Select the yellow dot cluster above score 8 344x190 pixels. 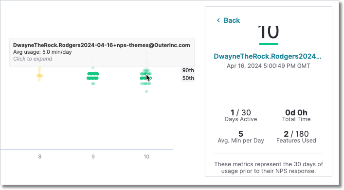tap(39, 74)
